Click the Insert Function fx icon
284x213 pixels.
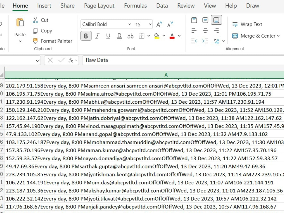pos(71,60)
